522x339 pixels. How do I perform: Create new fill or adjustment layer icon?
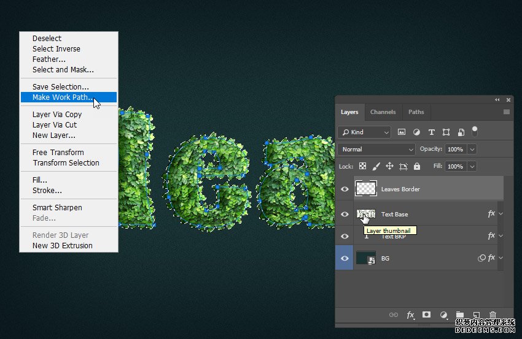pyautogui.click(x=443, y=314)
